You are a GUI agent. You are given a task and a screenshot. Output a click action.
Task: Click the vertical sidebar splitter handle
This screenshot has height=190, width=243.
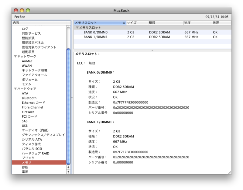(72, 97)
